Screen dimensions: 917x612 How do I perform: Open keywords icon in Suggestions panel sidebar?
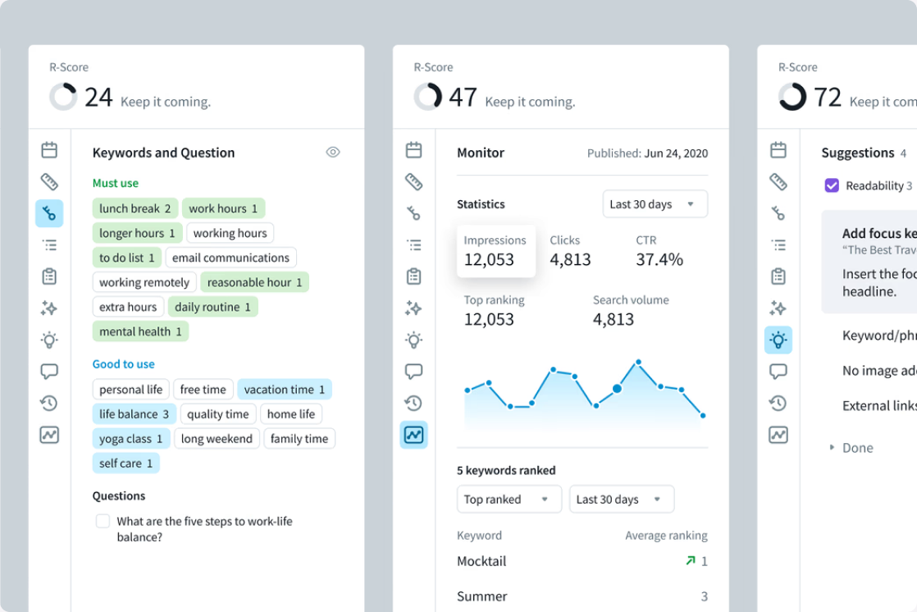778,213
